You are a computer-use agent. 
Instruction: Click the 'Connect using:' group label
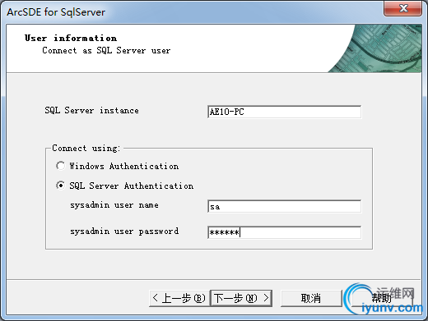pyautogui.click(x=86, y=148)
